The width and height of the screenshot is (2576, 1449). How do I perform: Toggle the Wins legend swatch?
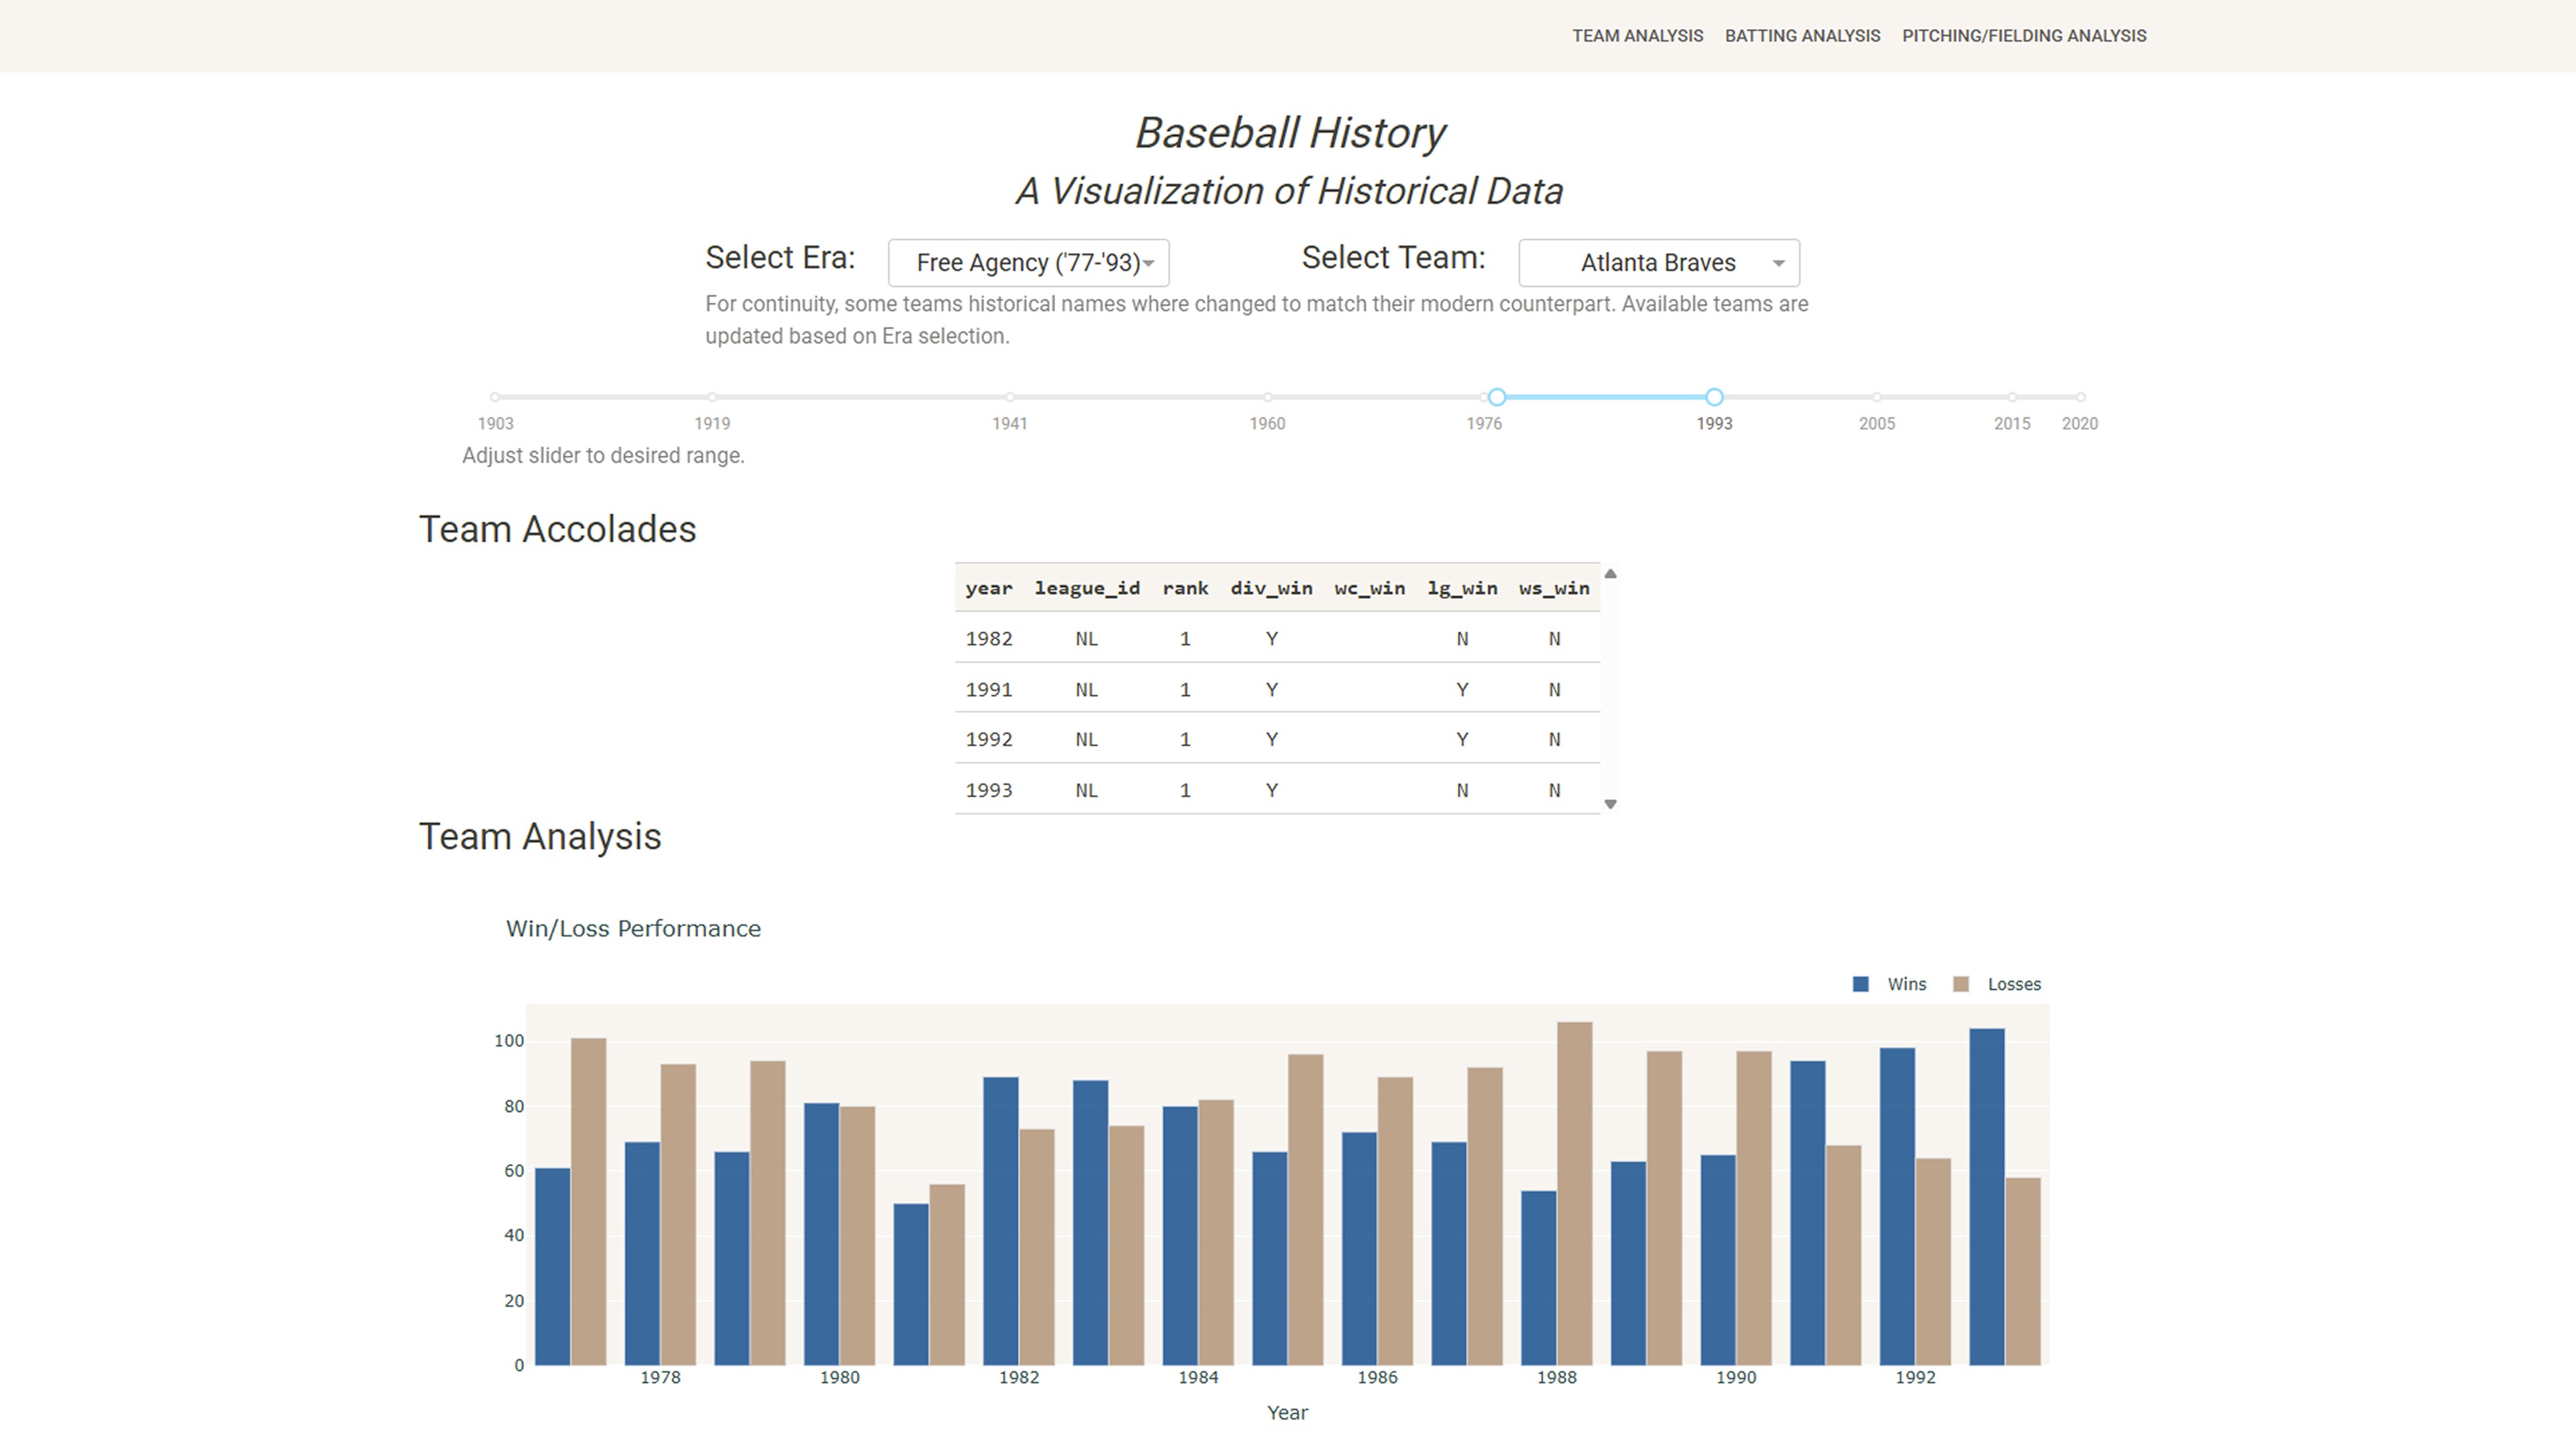[x=1860, y=984]
